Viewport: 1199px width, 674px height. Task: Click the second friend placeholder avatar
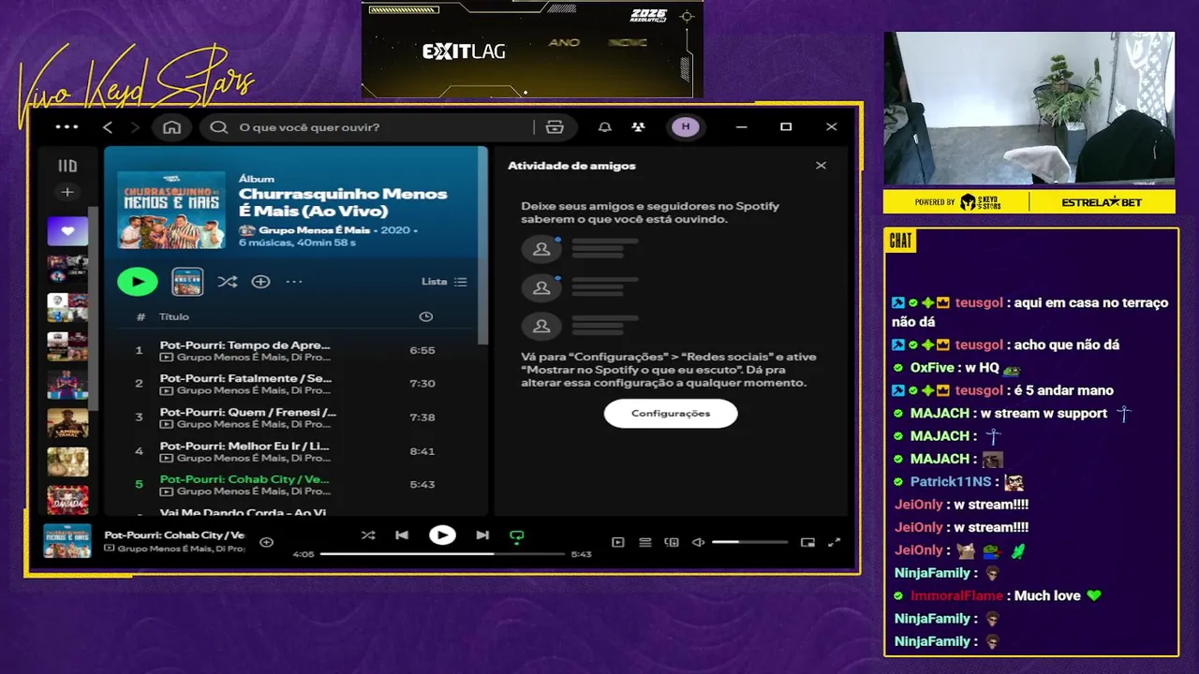[x=541, y=287]
